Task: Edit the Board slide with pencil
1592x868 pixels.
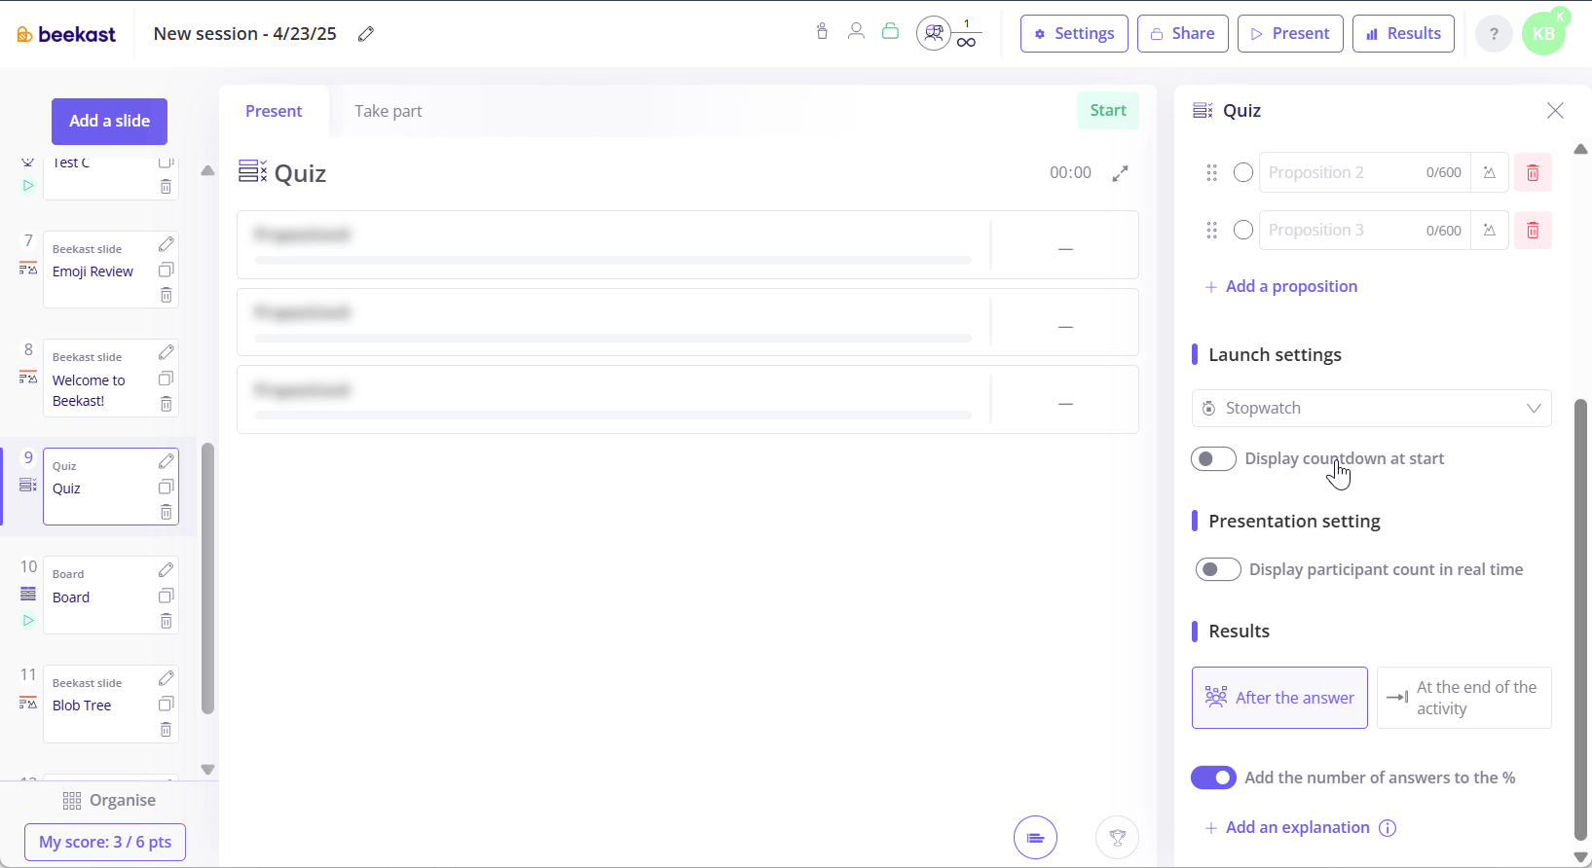Action: pyautogui.click(x=167, y=569)
